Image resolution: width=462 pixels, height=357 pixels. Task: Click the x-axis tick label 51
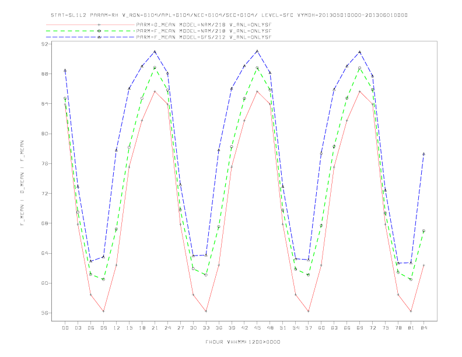point(283,328)
